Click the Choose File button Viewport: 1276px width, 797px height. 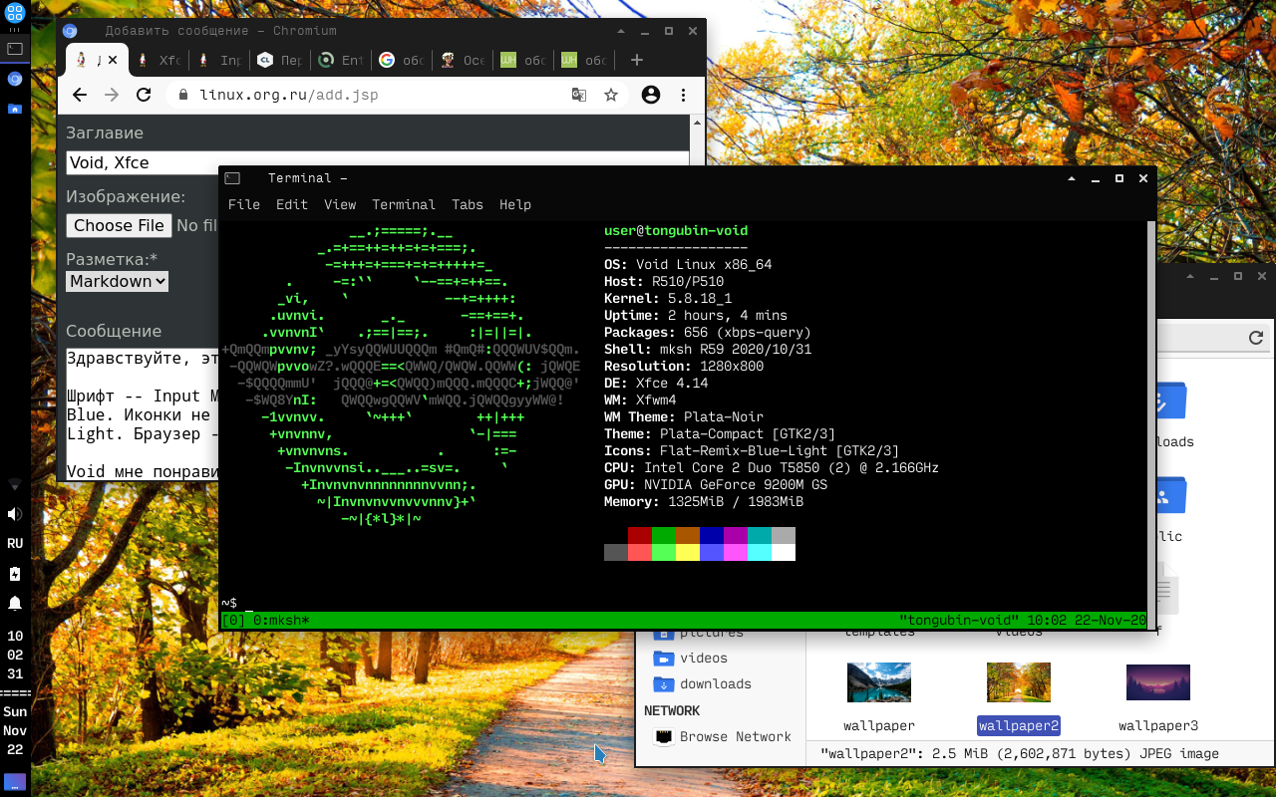[119, 225]
